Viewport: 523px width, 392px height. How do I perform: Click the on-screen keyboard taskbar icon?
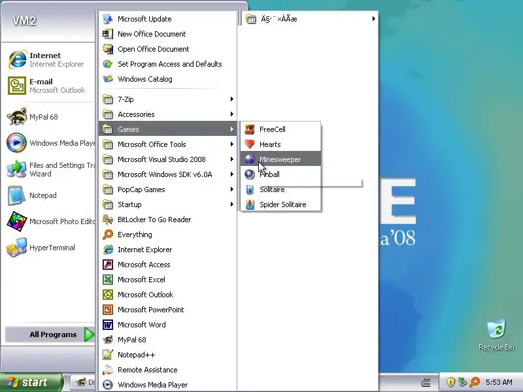coord(426,383)
